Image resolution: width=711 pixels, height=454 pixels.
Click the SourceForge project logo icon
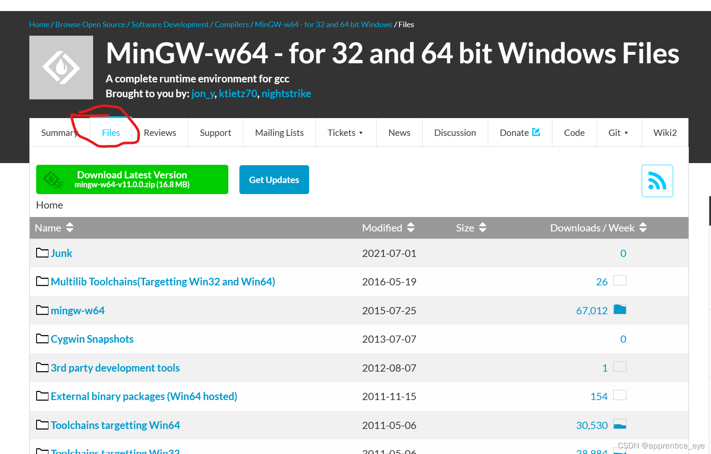click(x=61, y=68)
